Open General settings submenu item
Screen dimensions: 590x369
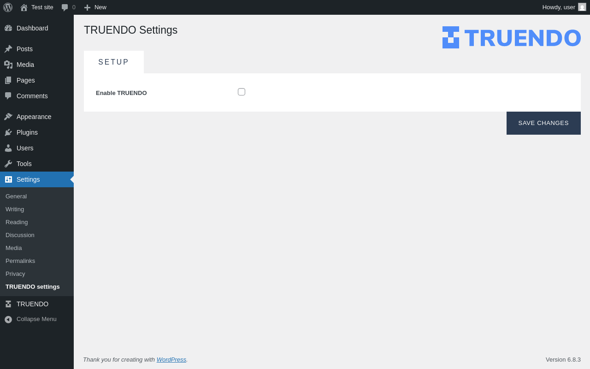tap(16, 196)
